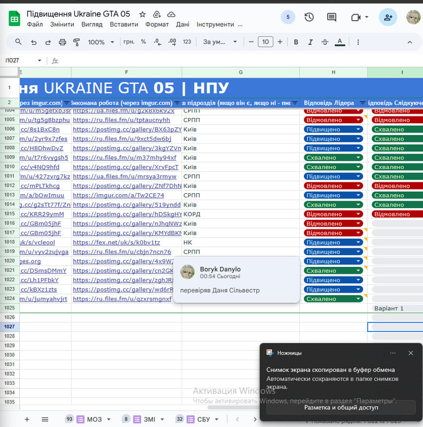Click the video call camera icon
The image size is (423, 427).
(356, 18)
